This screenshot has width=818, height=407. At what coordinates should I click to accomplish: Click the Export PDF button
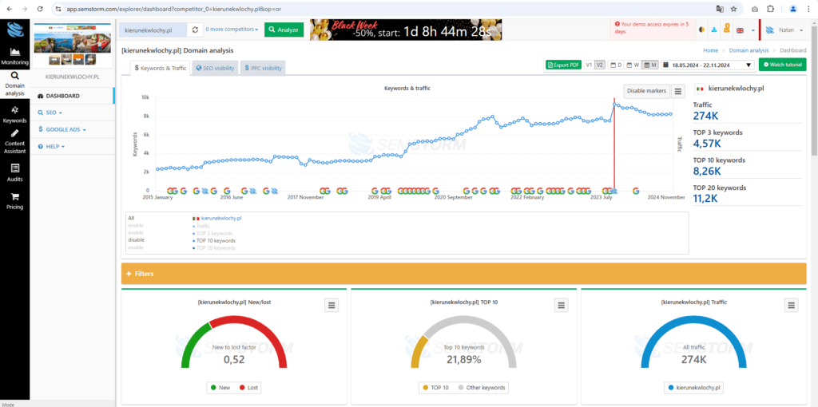(x=563, y=65)
